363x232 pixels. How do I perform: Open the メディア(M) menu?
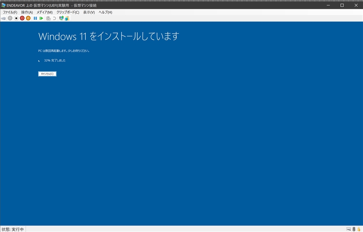(x=44, y=12)
